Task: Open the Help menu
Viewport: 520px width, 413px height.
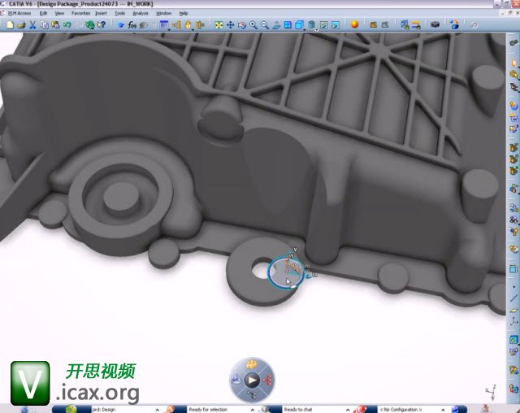Action: point(184,13)
